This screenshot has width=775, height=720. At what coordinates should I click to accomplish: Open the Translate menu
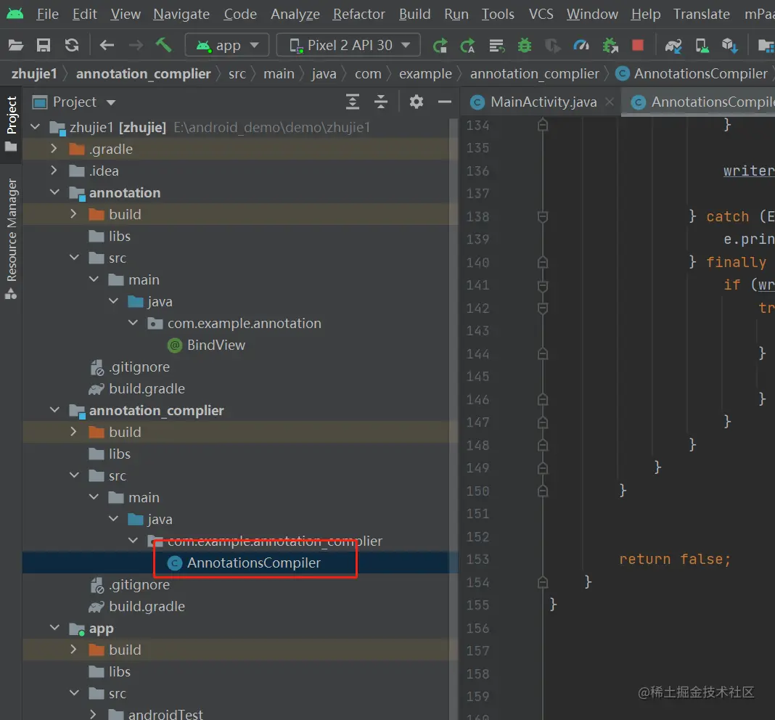[702, 14]
